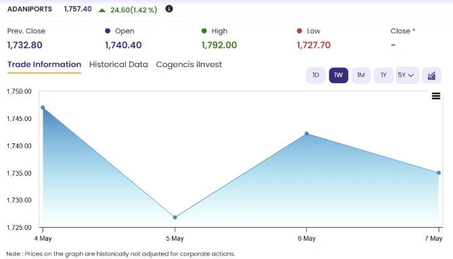
Task: Switch to Trade Information tab
Action: click(x=44, y=64)
